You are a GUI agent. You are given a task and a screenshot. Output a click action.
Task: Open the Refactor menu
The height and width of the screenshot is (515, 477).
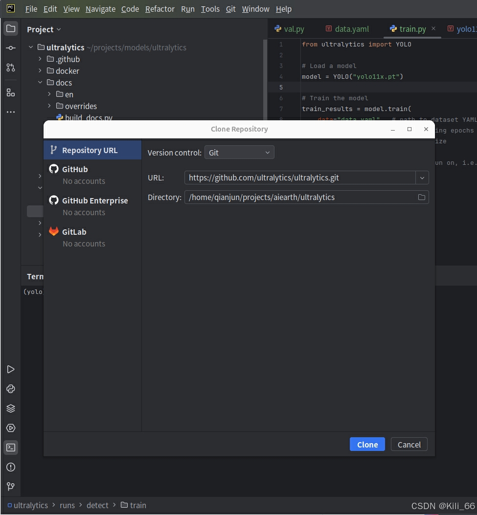click(x=159, y=9)
